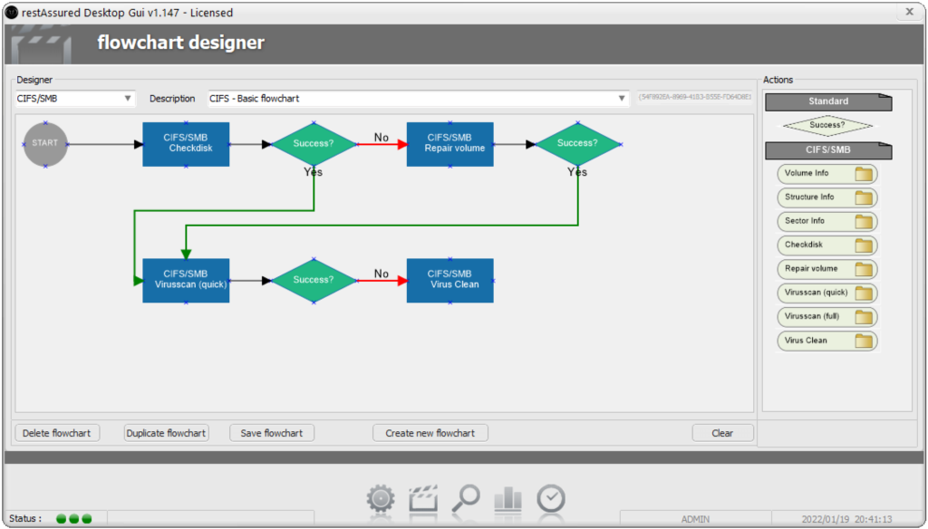Viewport: 928px width, 529px height.
Task: Collapse the Standard actions section header
Action: pos(828,101)
